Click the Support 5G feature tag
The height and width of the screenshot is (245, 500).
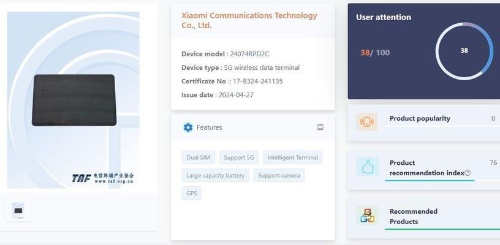click(239, 157)
